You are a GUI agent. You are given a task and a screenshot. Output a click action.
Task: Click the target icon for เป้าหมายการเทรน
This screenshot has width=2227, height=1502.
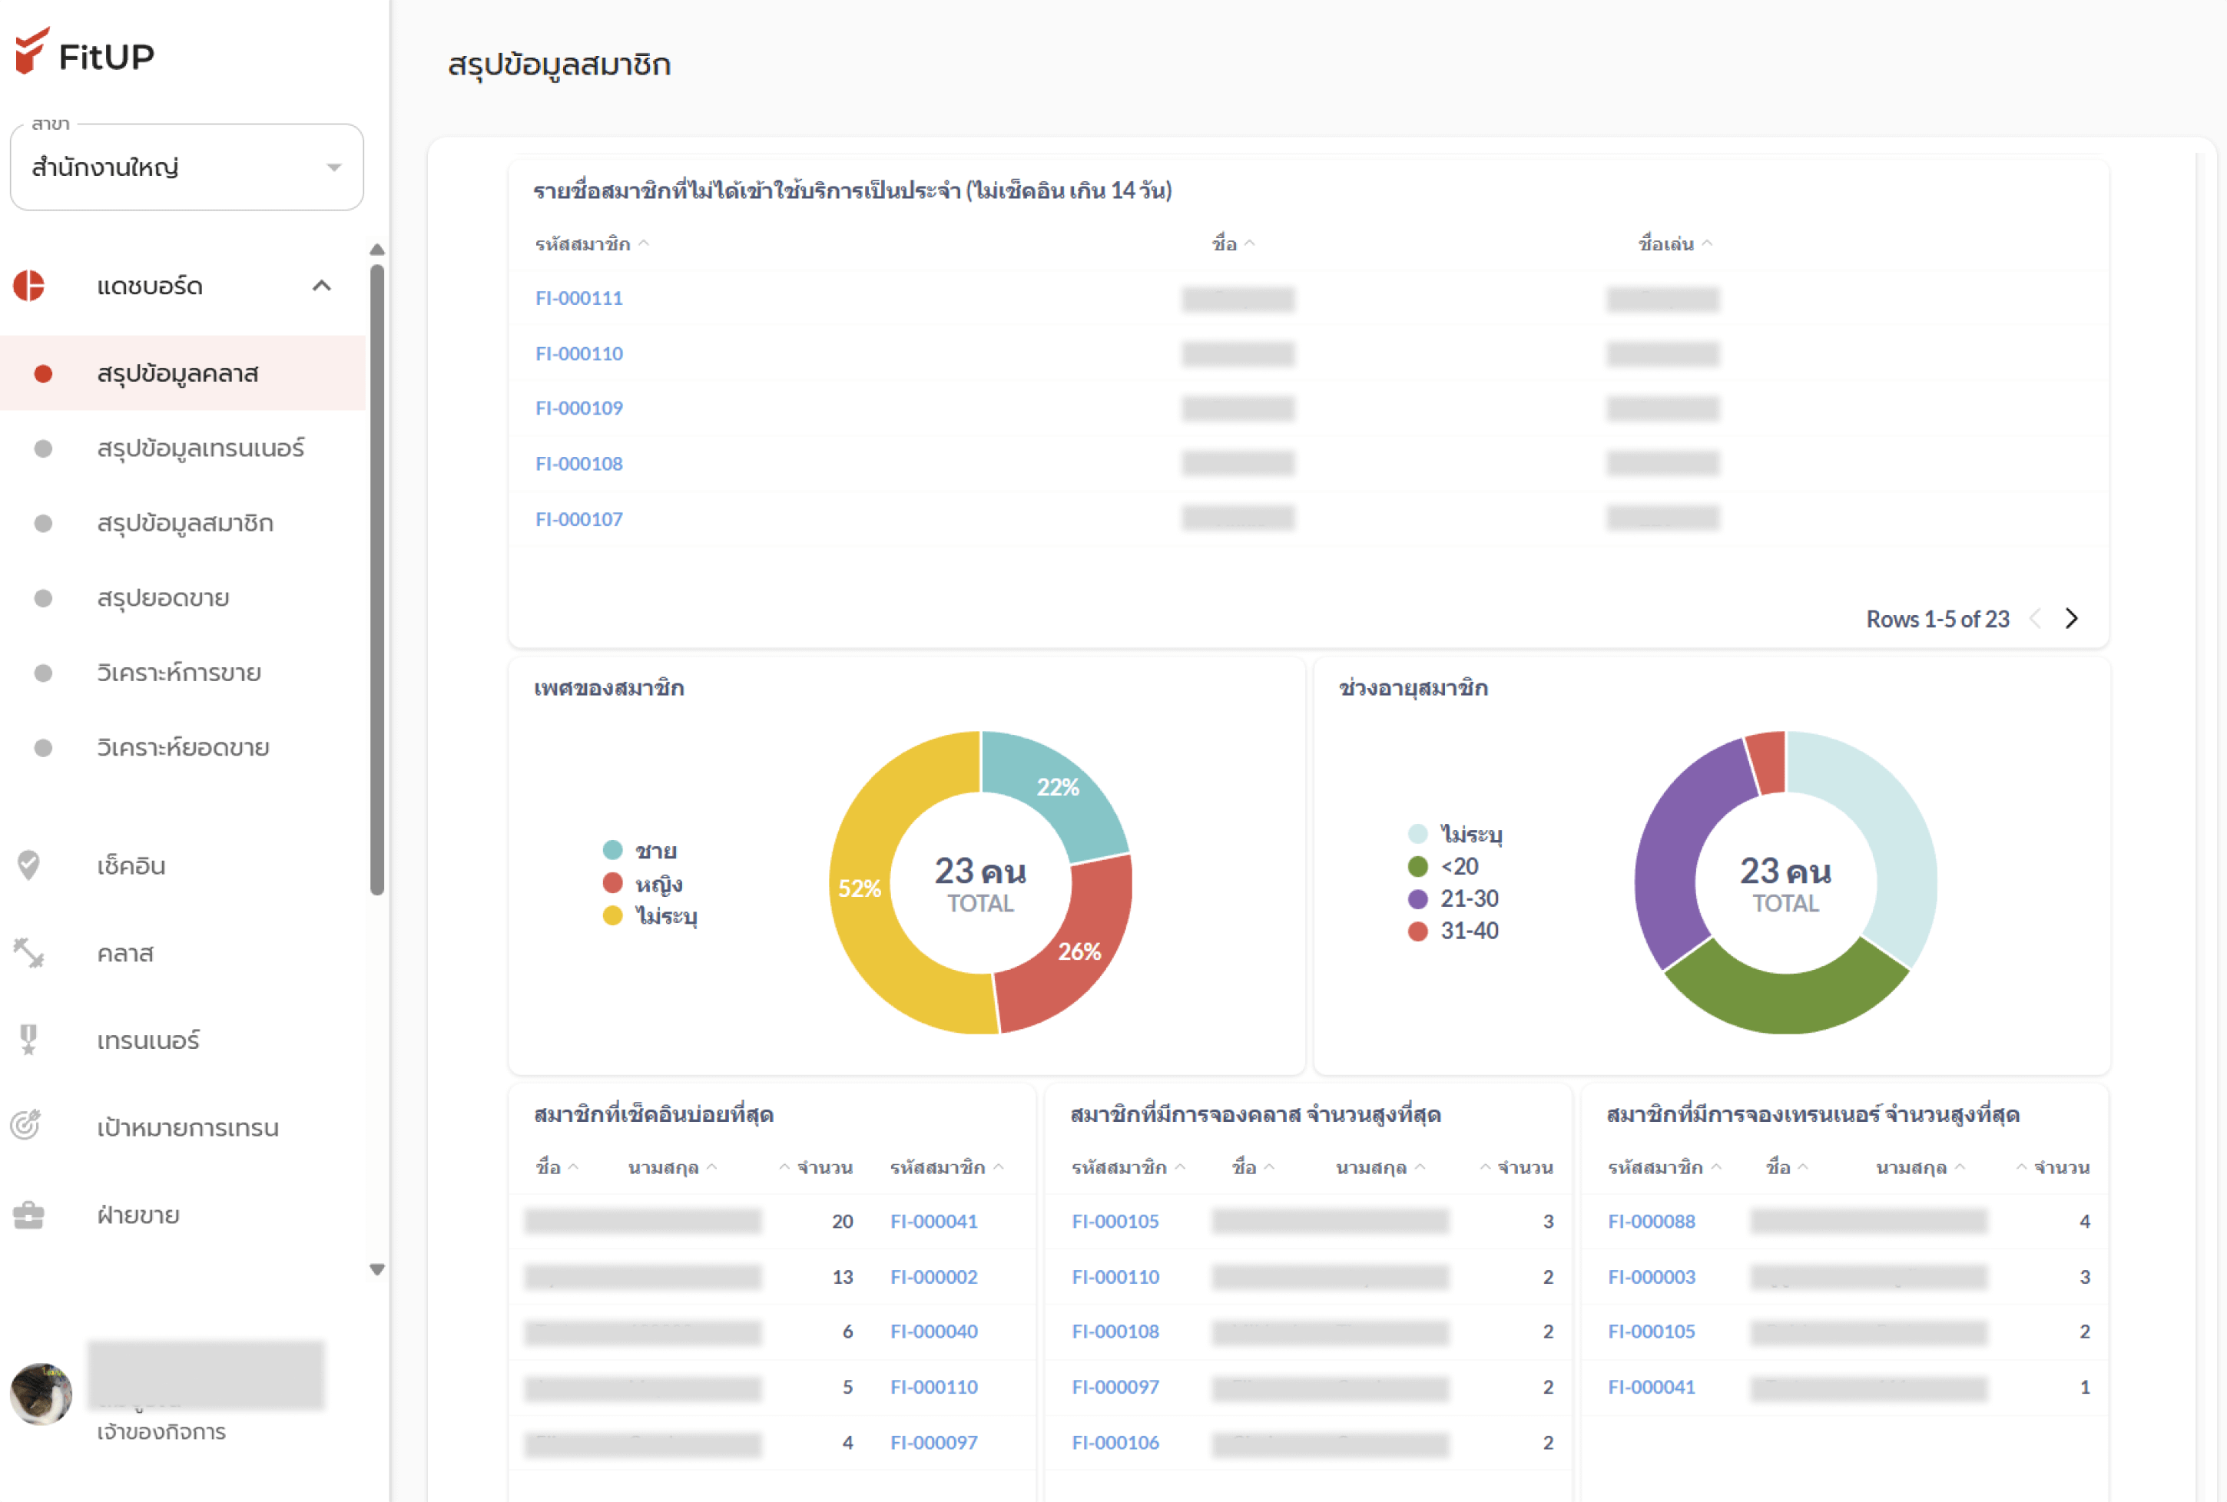pyautogui.click(x=30, y=1126)
